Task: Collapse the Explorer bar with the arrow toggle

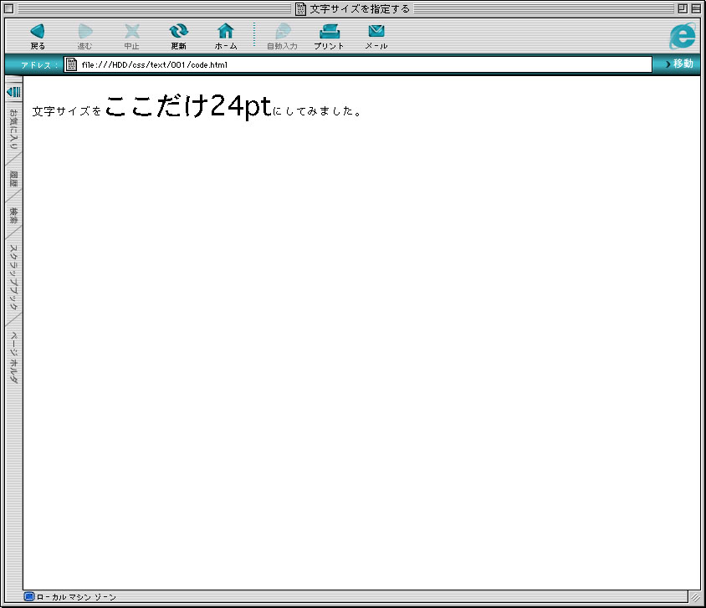Action: (13, 92)
